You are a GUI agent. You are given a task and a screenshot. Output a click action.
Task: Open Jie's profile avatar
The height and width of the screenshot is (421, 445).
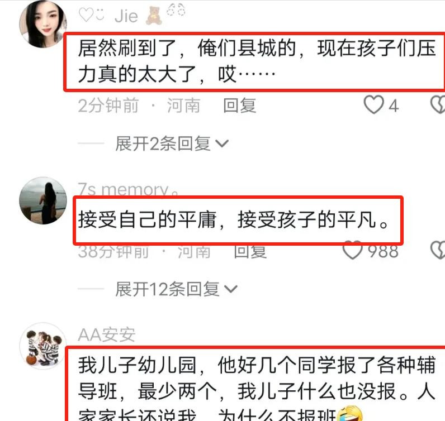pos(43,24)
